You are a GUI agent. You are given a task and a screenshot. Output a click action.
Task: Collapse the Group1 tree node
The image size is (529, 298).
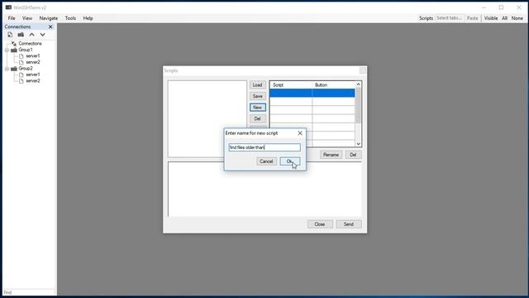pos(7,50)
